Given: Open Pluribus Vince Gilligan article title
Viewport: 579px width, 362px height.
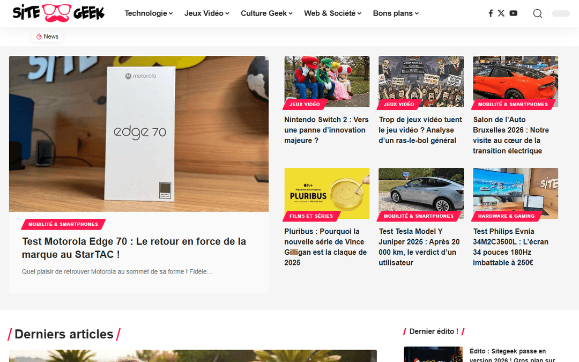Looking at the screenshot, I should click(x=325, y=247).
